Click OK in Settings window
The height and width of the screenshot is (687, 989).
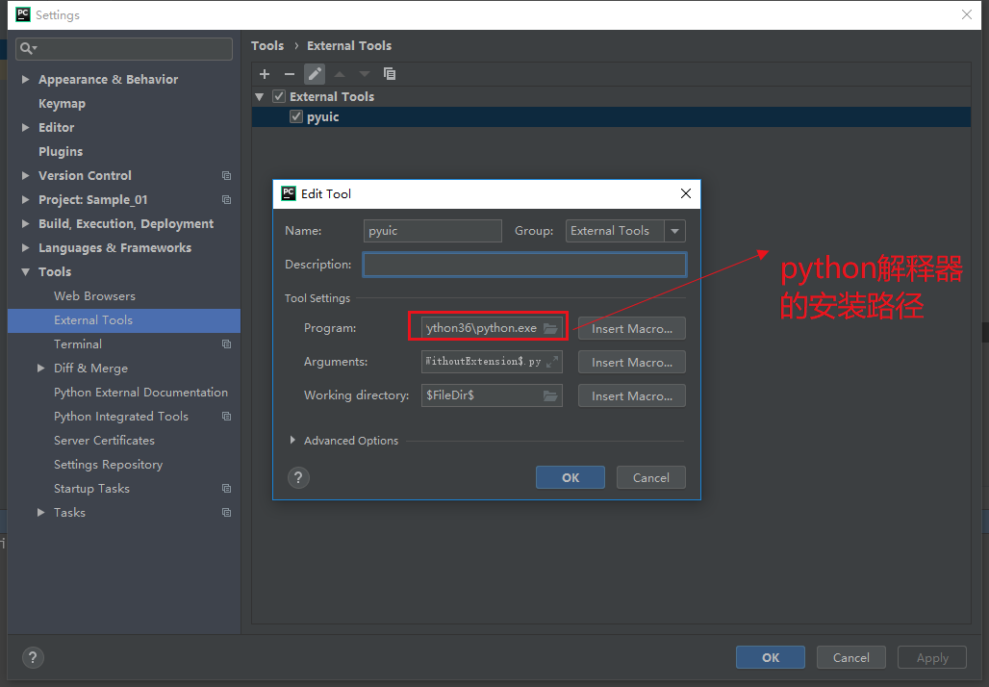pyautogui.click(x=771, y=657)
